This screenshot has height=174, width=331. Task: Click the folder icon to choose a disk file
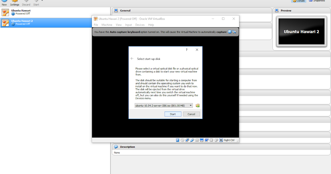(x=197, y=106)
